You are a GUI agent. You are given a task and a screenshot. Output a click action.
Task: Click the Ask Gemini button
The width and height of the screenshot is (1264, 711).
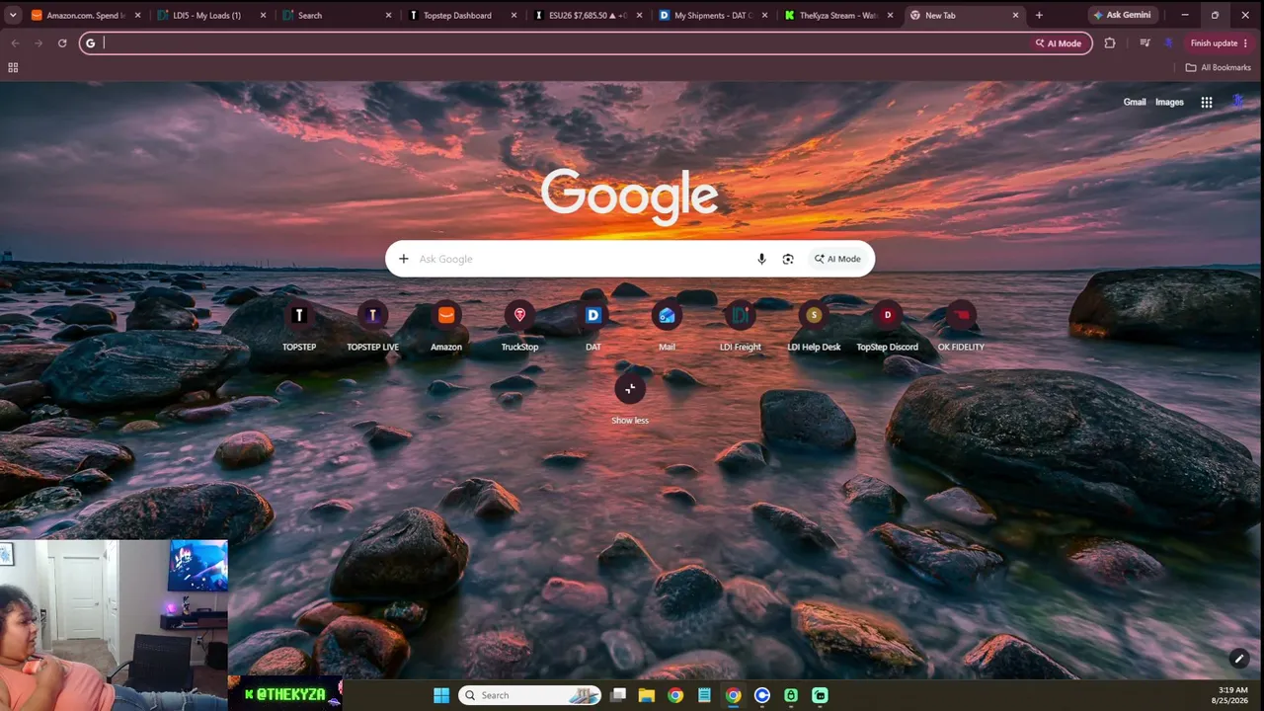(1122, 15)
